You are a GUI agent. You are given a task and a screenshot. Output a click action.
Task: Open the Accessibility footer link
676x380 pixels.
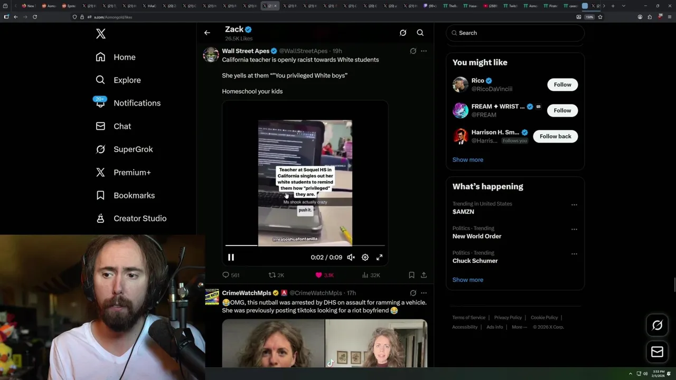[465, 327]
